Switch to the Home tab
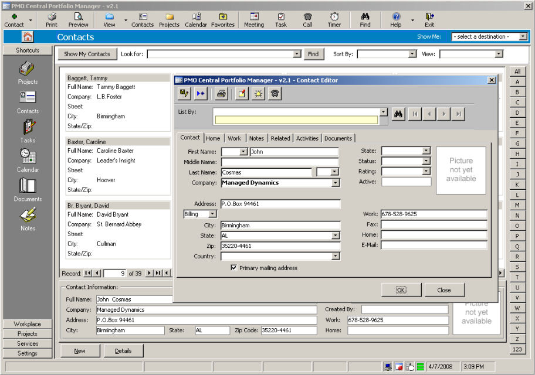Viewport: 535px width, 375px height. click(x=213, y=138)
